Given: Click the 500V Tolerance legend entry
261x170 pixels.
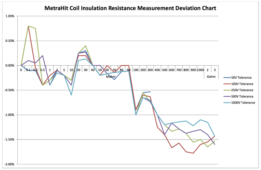Looking at the screenshot, I should coord(238,96).
